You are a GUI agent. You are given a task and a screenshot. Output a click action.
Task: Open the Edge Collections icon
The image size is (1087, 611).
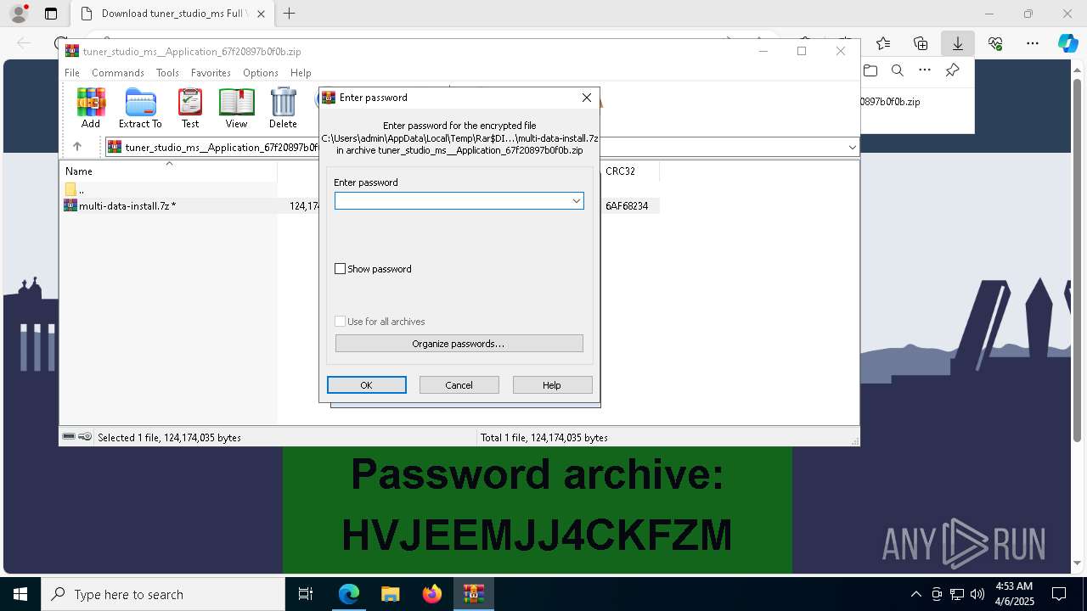click(x=921, y=43)
